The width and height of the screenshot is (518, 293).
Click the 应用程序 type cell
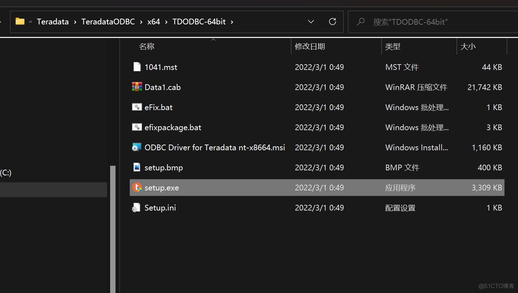(400, 188)
